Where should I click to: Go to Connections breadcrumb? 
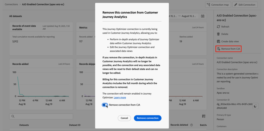tap(11, 4)
